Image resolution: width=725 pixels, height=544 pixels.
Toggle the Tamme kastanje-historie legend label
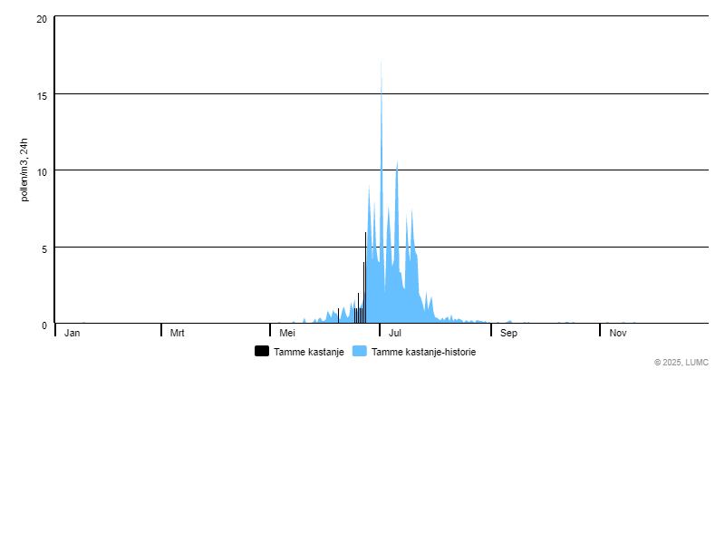click(423, 352)
